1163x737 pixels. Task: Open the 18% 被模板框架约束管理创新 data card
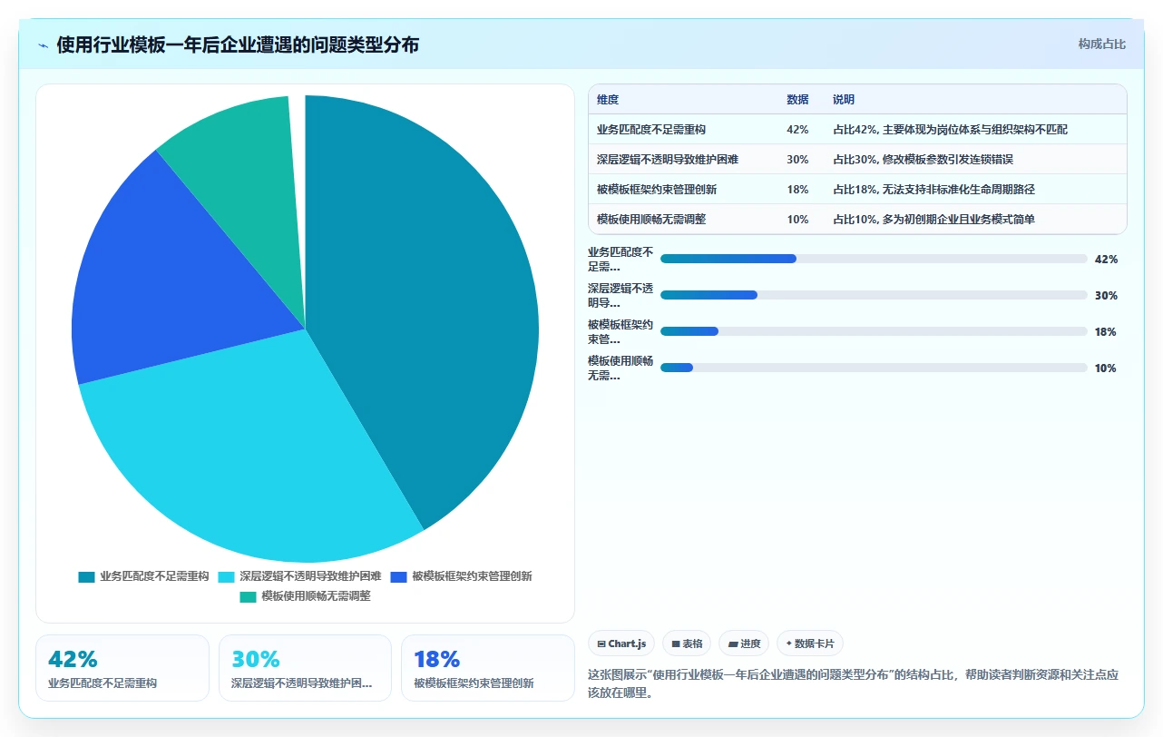488,668
